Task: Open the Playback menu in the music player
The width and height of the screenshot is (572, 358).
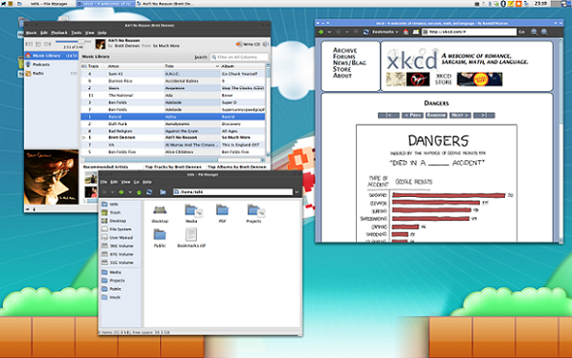Action: (60, 33)
